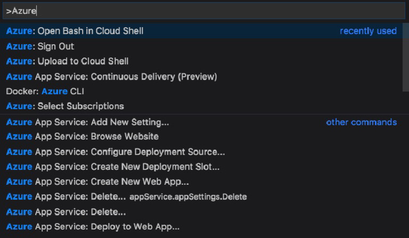Select "Azure: Sign Out" command
This screenshot has width=409, height=238.
(201, 46)
